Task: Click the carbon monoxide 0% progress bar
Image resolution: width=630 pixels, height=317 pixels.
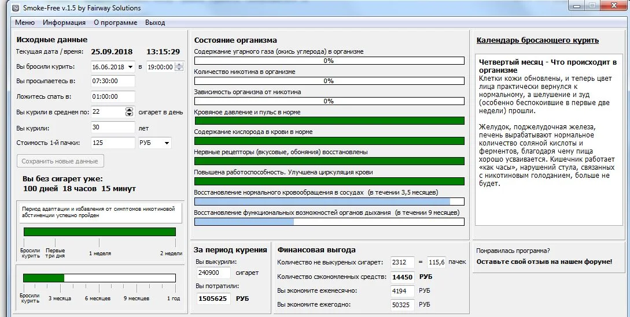Action: [x=329, y=61]
